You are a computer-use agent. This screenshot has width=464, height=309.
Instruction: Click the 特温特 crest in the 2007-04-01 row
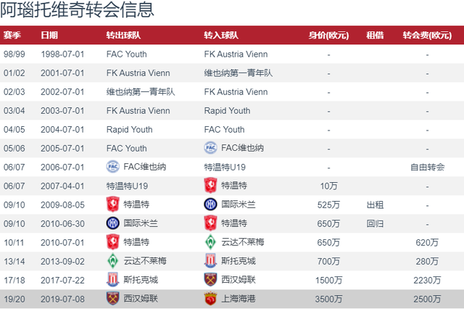(x=210, y=186)
